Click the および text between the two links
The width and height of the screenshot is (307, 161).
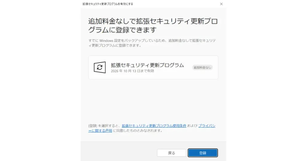point(192,126)
